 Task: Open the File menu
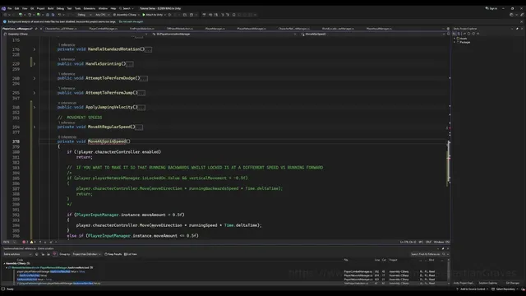(10, 8)
